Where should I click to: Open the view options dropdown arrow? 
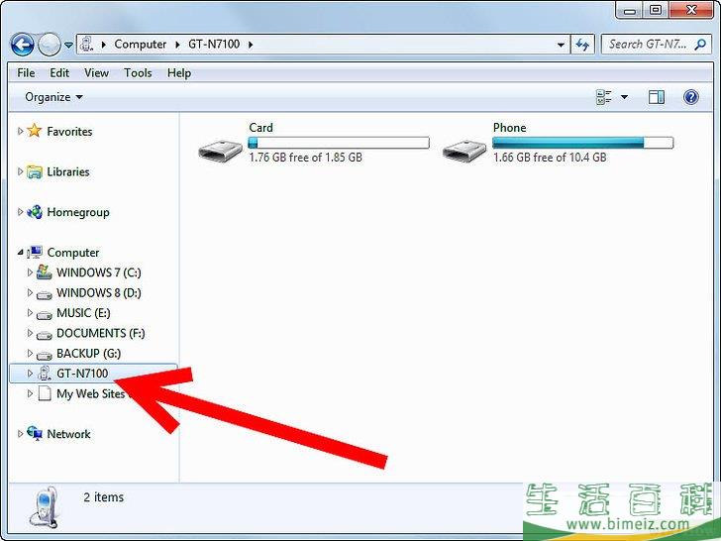(624, 97)
